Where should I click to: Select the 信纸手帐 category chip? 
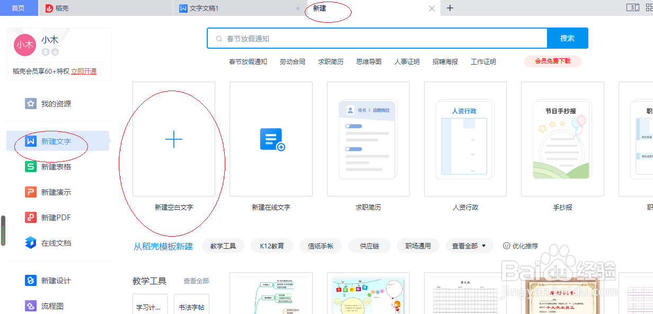point(321,246)
